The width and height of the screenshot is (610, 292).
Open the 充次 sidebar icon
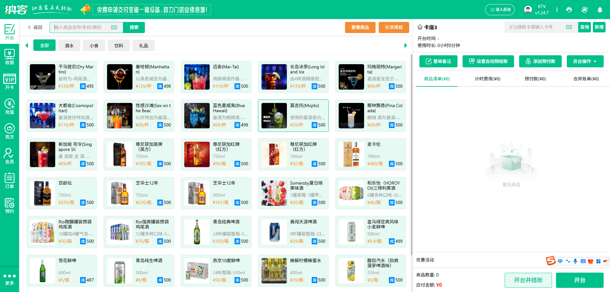click(10, 131)
